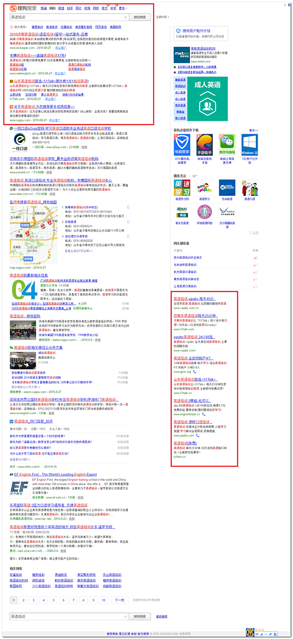The image size is (293, 639).
Task: Click the top 搜狗搜索 search button
Action: (x=140, y=17)
